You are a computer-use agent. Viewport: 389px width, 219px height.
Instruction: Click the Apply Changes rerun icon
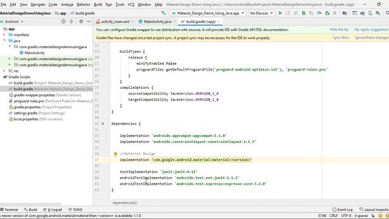click(288, 13)
